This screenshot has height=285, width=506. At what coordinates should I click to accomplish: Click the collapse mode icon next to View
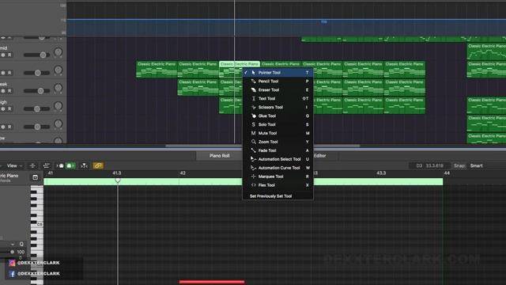[x=32, y=165]
